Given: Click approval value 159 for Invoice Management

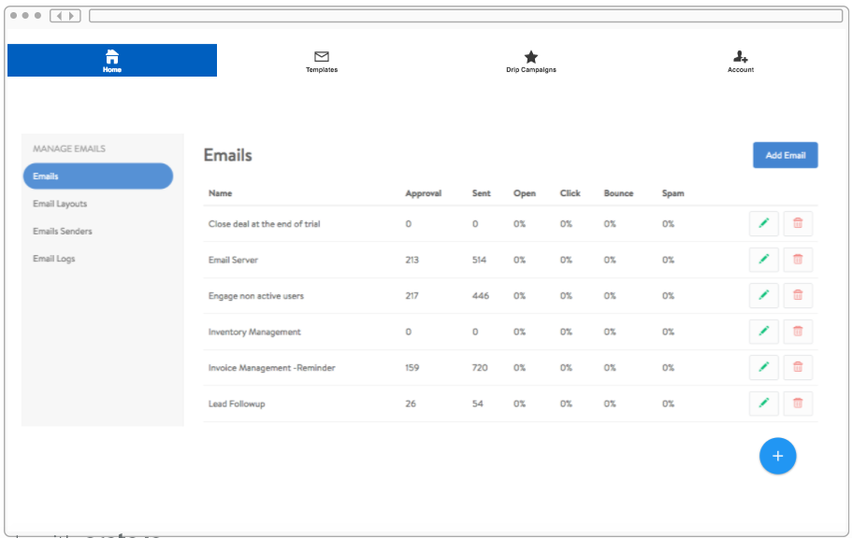Looking at the screenshot, I should [x=412, y=367].
